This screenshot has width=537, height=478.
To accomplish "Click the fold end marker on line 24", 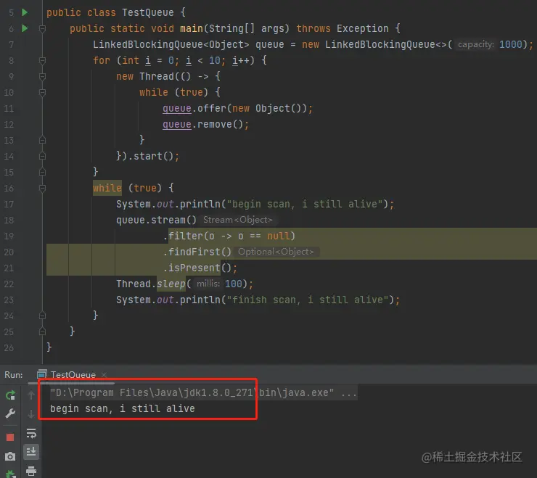I will point(42,316).
